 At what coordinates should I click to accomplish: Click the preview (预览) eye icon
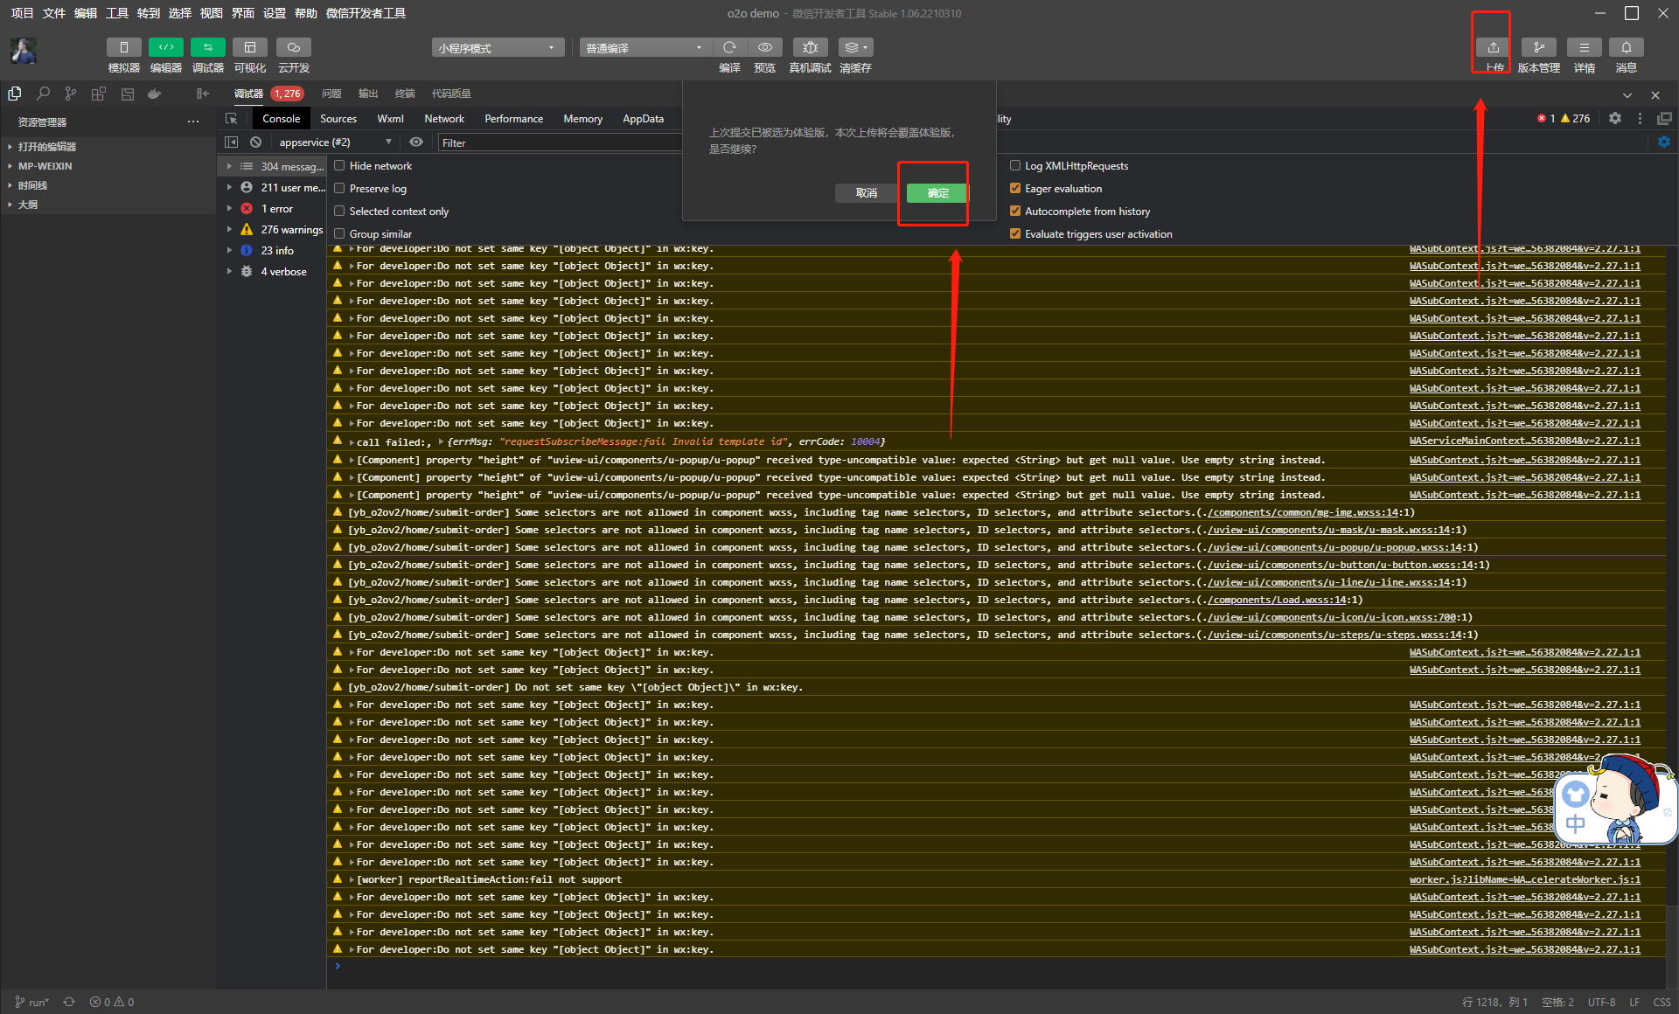tap(764, 48)
